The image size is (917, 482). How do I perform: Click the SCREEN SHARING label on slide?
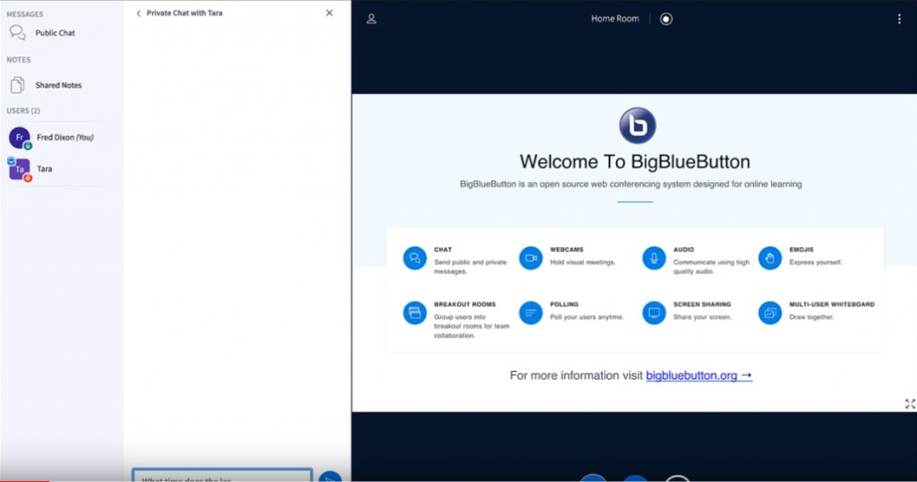click(702, 305)
